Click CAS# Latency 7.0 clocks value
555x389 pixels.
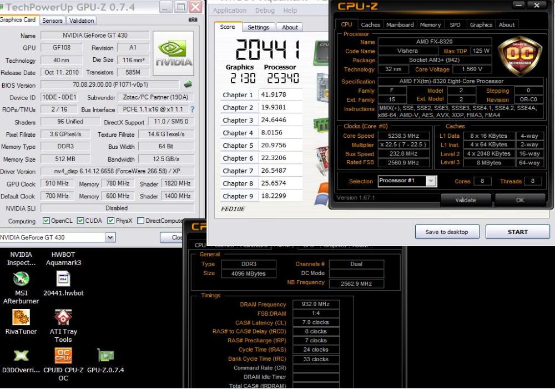click(x=316, y=322)
